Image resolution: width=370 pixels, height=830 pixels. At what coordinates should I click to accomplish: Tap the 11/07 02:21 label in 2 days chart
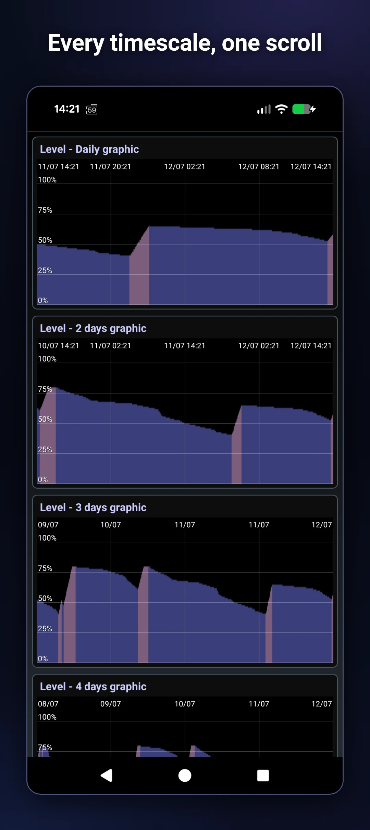(111, 346)
